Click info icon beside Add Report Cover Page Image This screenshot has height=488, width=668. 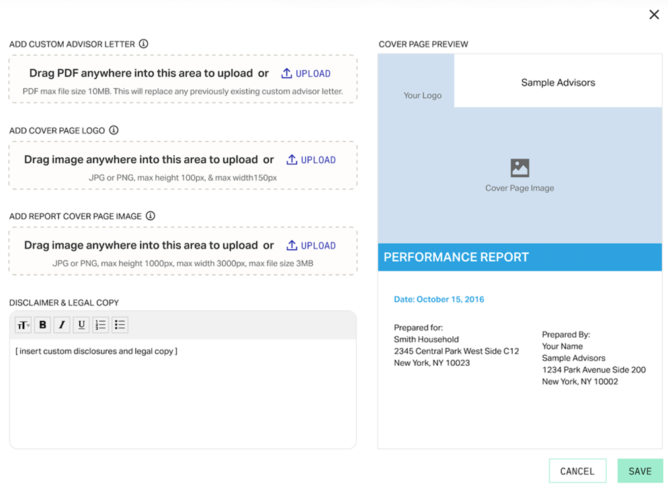[151, 216]
